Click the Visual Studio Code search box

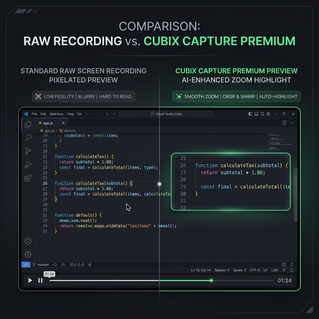click(x=166, y=114)
